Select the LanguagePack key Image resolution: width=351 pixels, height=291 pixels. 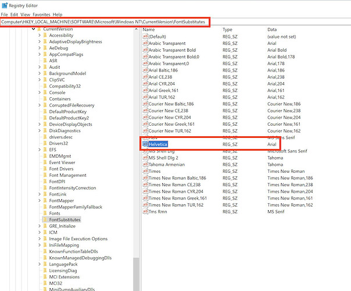click(63, 264)
